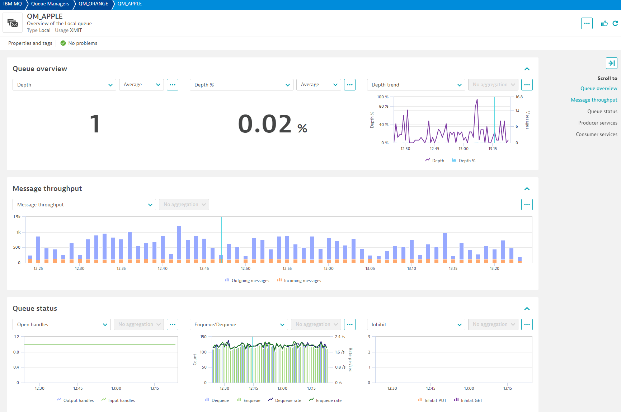Jump to Producer services section

pos(597,123)
